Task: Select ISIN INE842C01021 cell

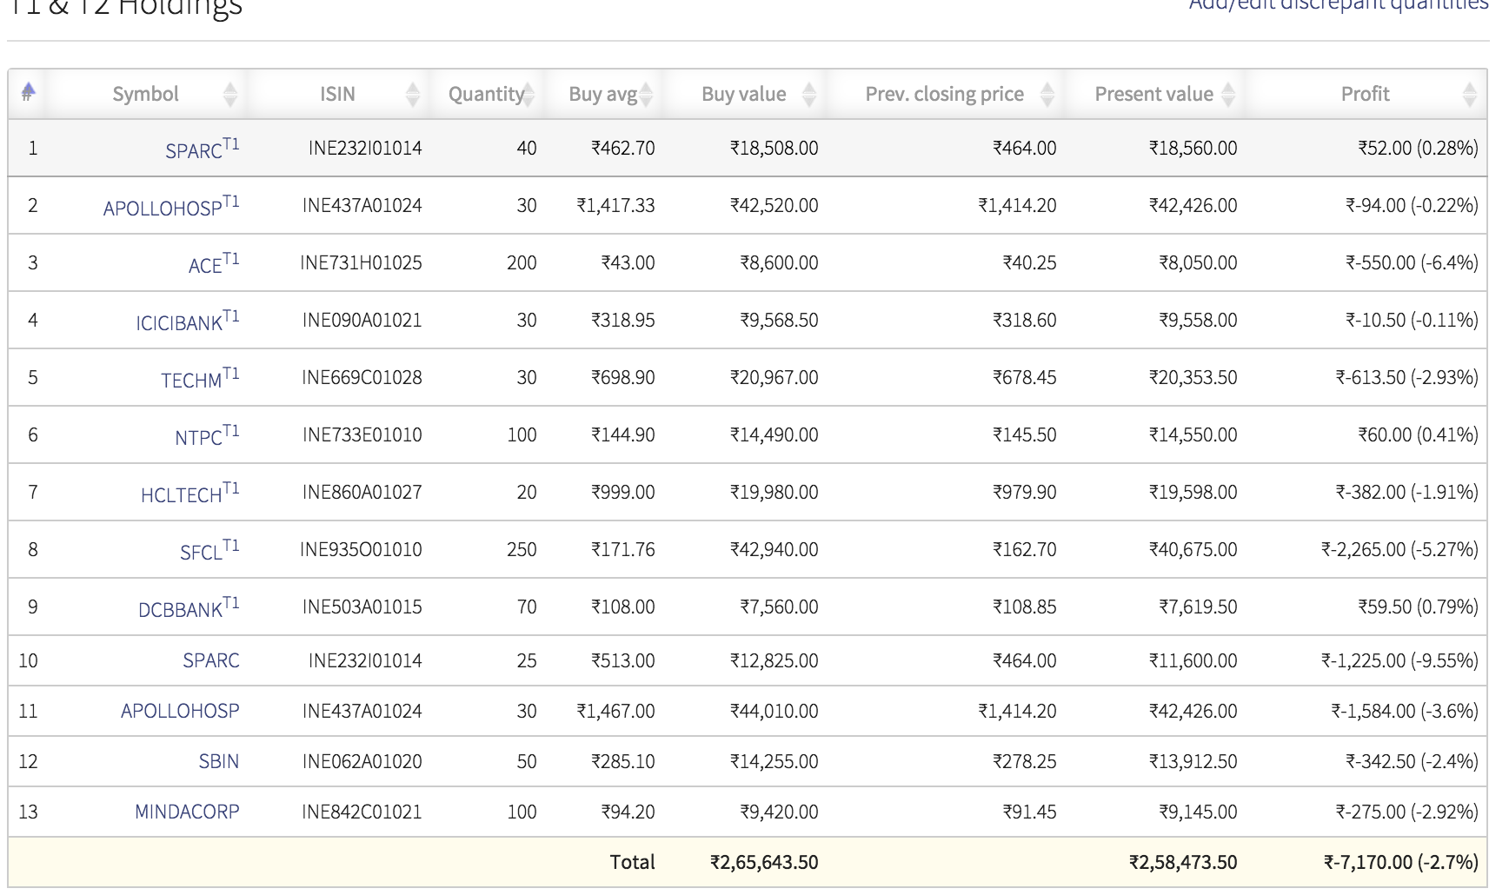Action: pyautogui.click(x=362, y=812)
